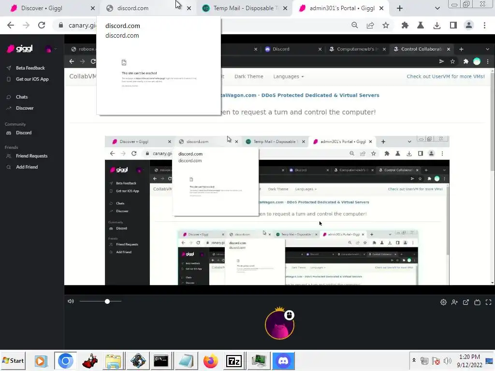Open the portal browser three-dot menu

[x=488, y=61]
